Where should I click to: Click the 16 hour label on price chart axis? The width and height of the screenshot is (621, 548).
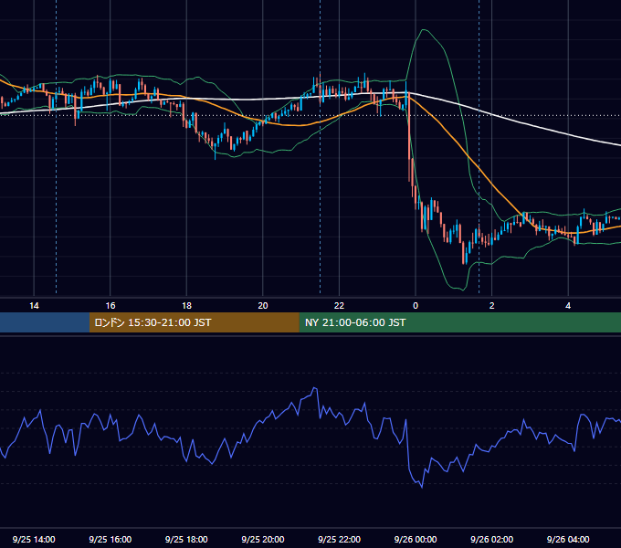pos(111,306)
